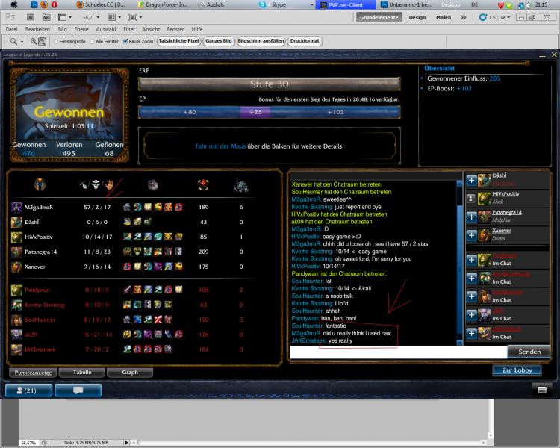Viewport: 560px width, 448px height.
Task: Open the Ebene menu
Action: click(81, 29)
